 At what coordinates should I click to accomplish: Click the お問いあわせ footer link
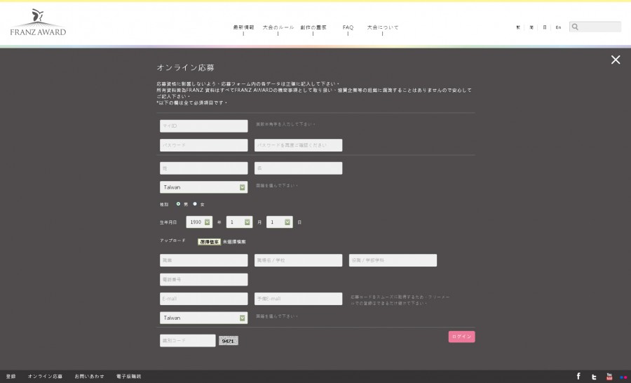click(89, 376)
